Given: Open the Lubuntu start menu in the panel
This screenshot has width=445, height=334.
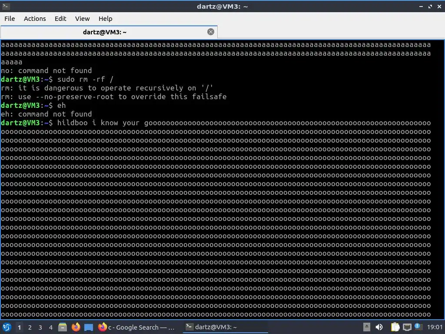Looking at the screenshot, I should tap(7, 327).
